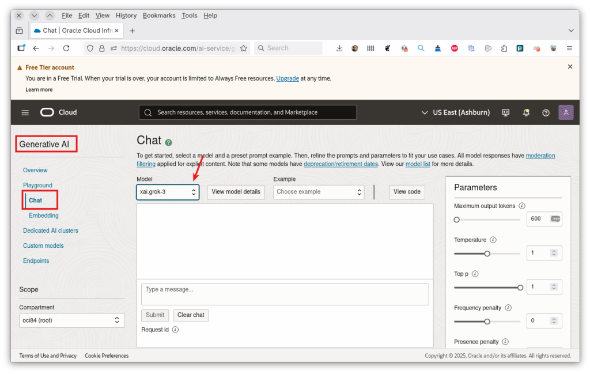Viewport: 590px width, 374px height.
Task: Click the View code button
Action: point(407,192)
